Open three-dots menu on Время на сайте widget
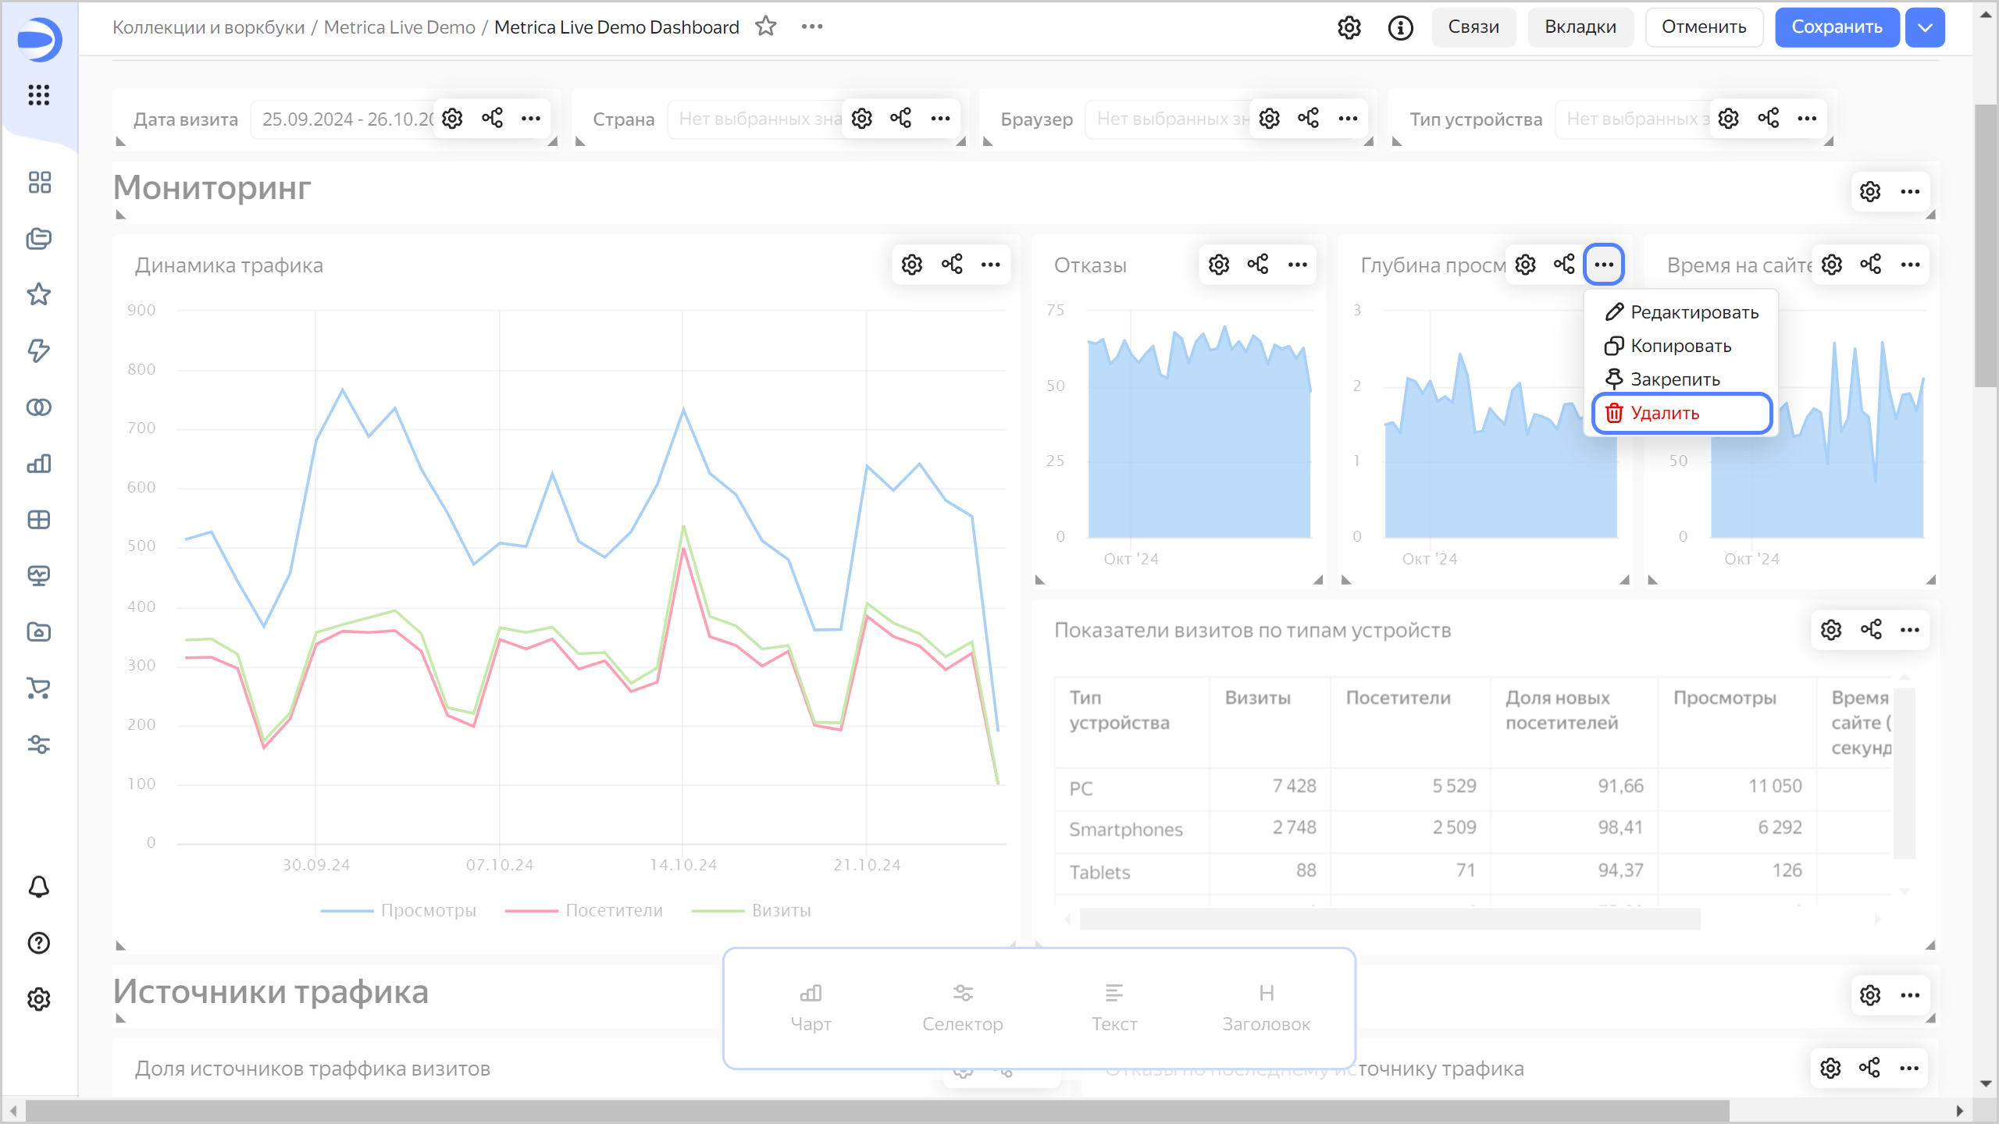The width and height of the screenshot is (1999, 1124). (x=1910, y=265)
